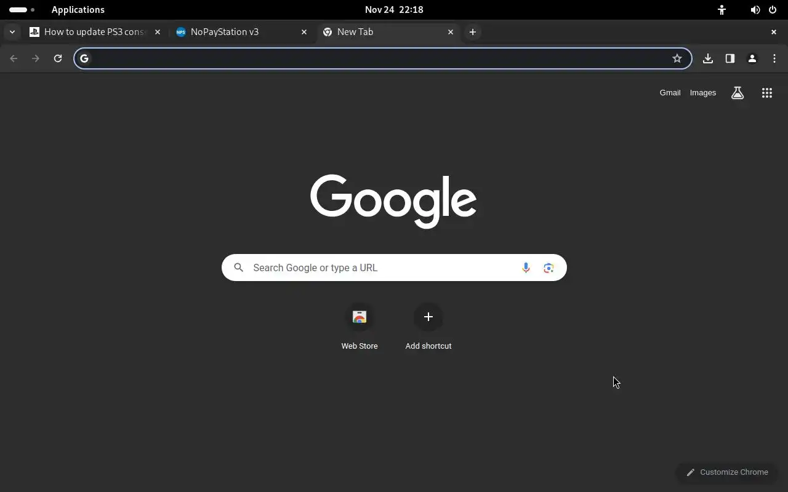Open the power menu icon
The image size is (788, 492).
(773, 10)
